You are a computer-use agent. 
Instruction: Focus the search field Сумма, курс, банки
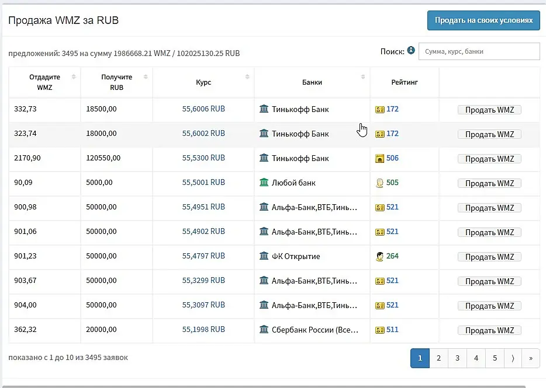[479, 51]
